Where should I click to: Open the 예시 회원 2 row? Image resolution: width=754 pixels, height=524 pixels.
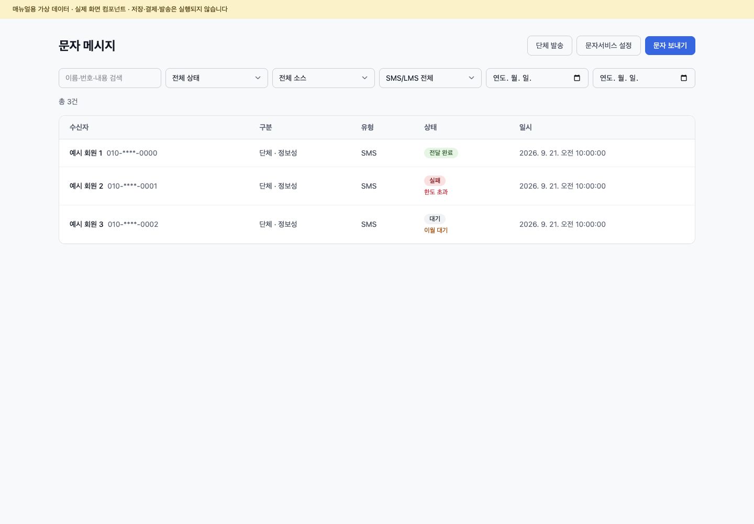[x=377, y=186]
